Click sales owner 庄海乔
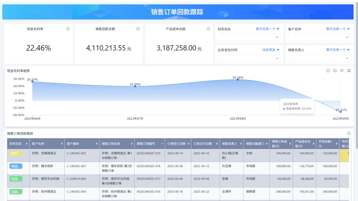The width and height of the screenshot is (358, 201). (226, 192)
